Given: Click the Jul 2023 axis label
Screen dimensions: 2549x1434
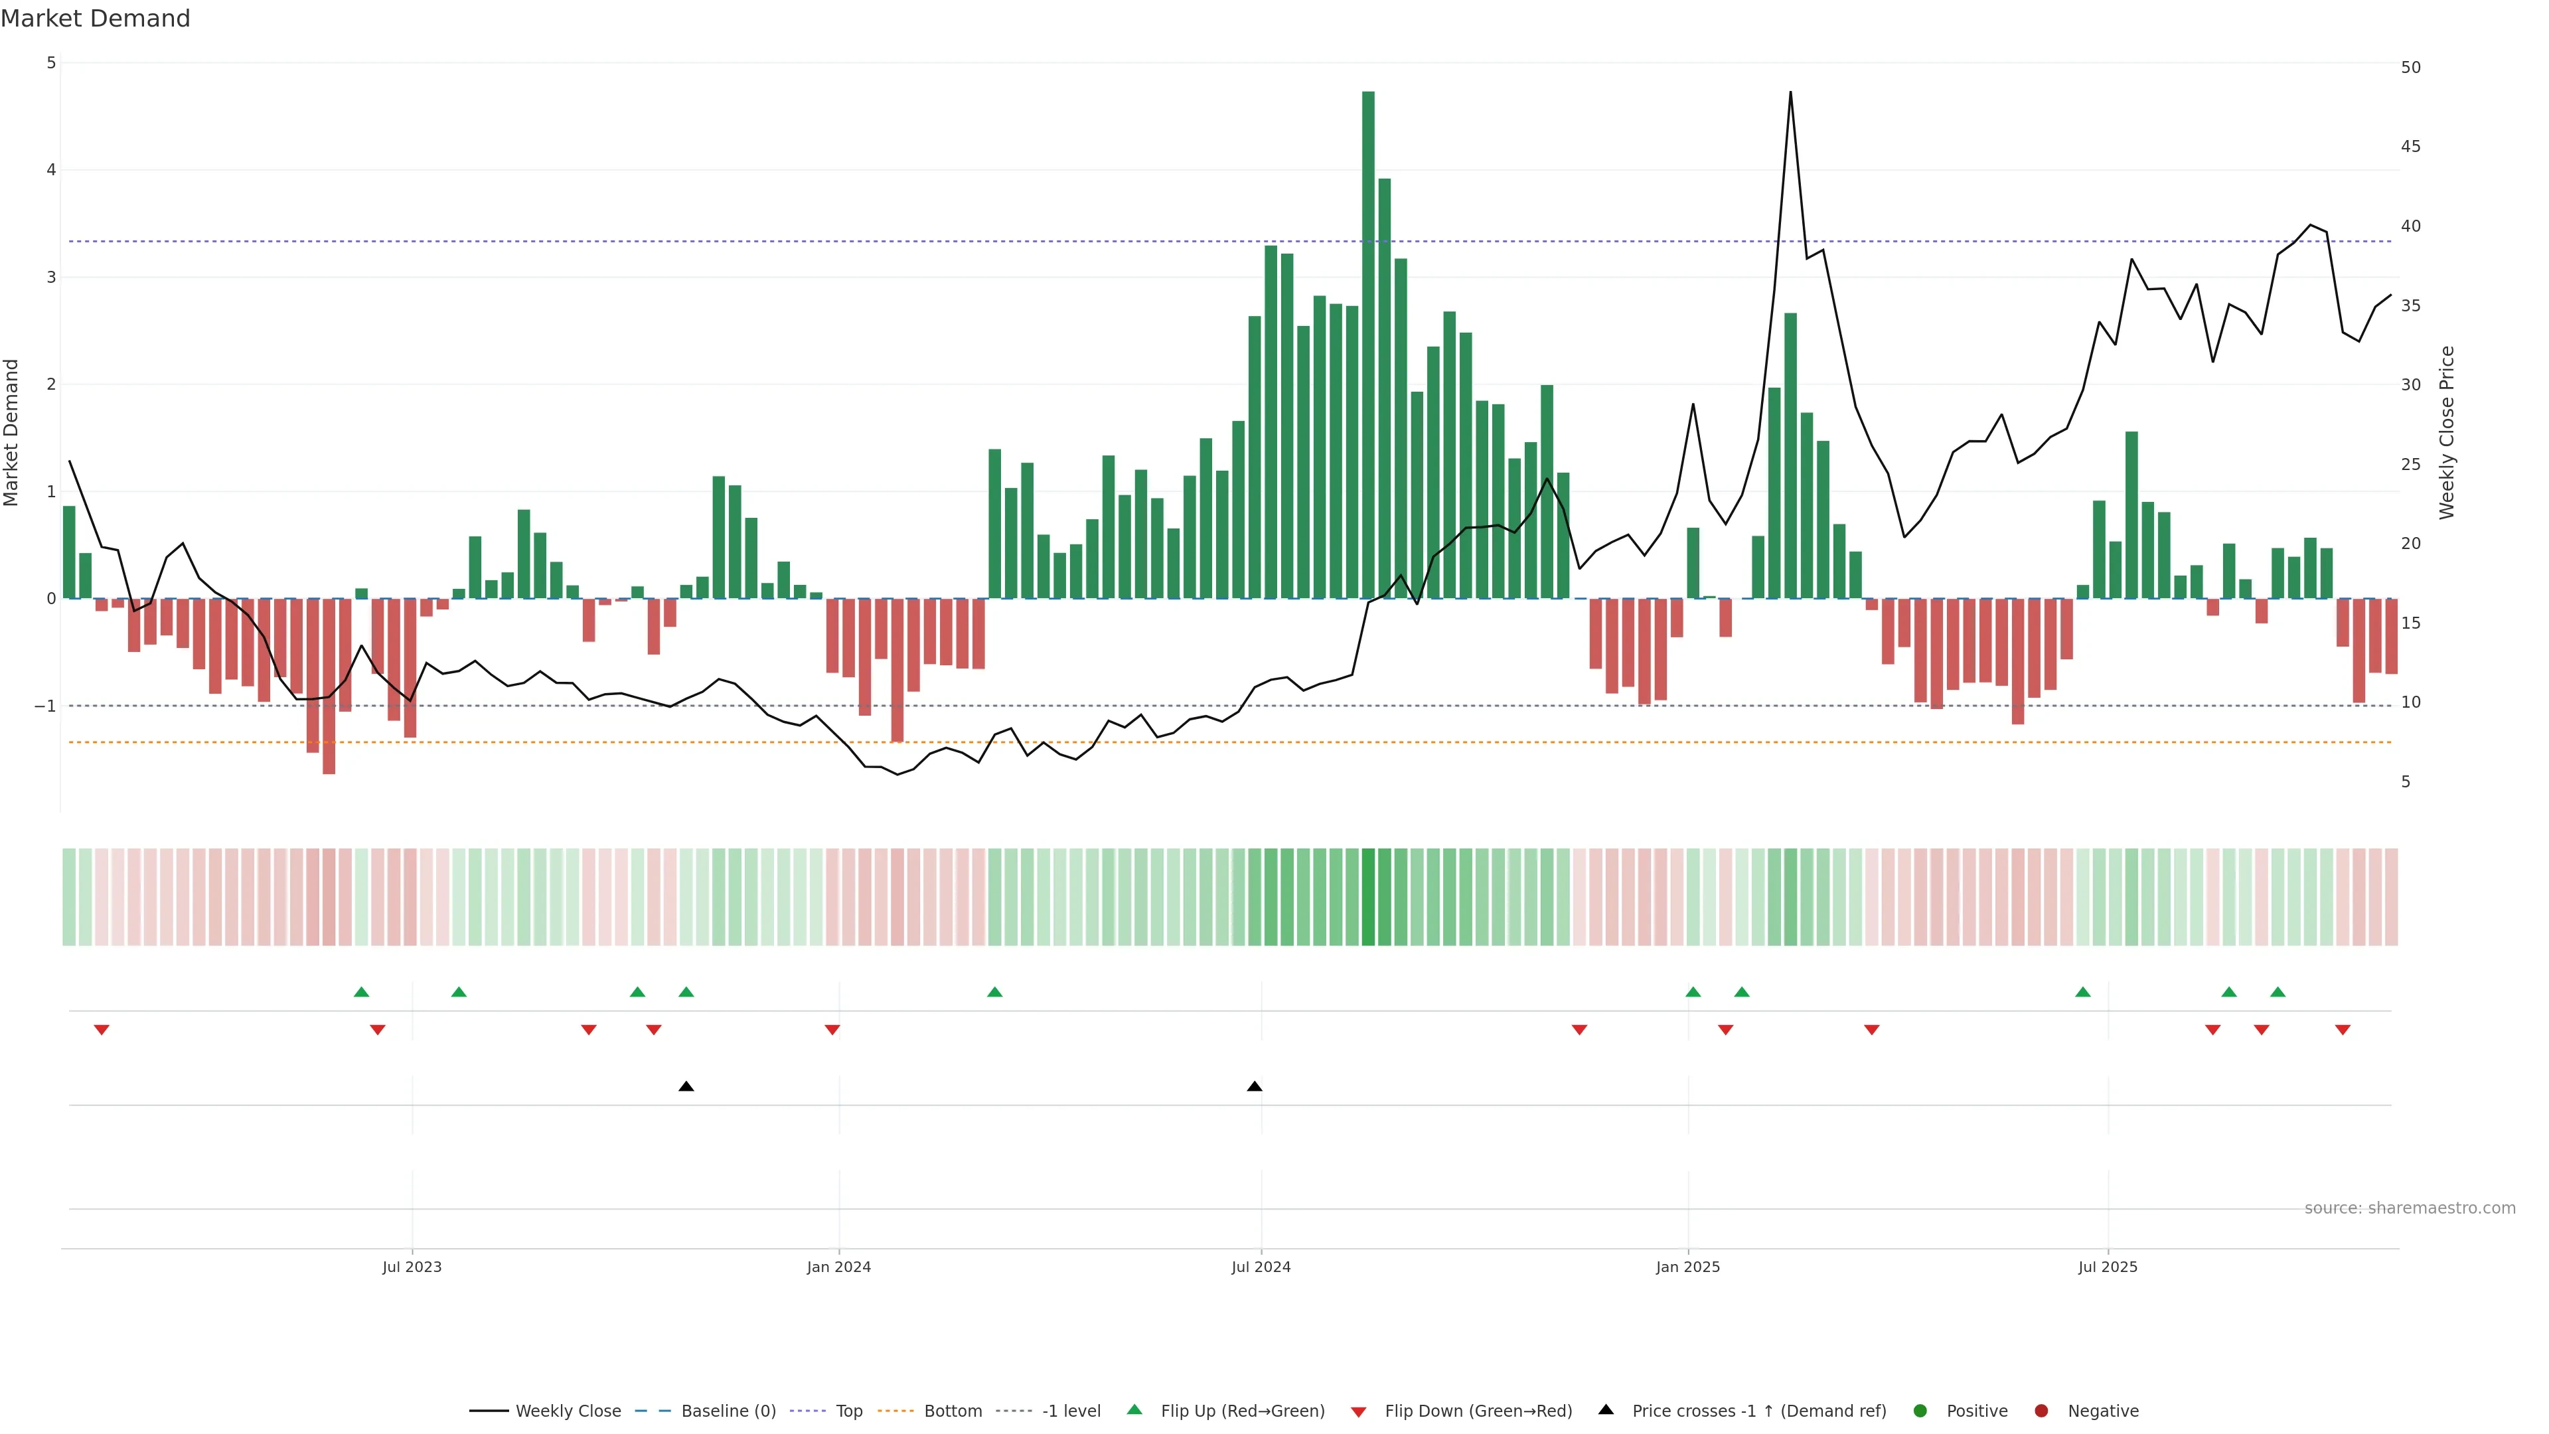Looking at the screenshot, I should tap(412, 1267).
